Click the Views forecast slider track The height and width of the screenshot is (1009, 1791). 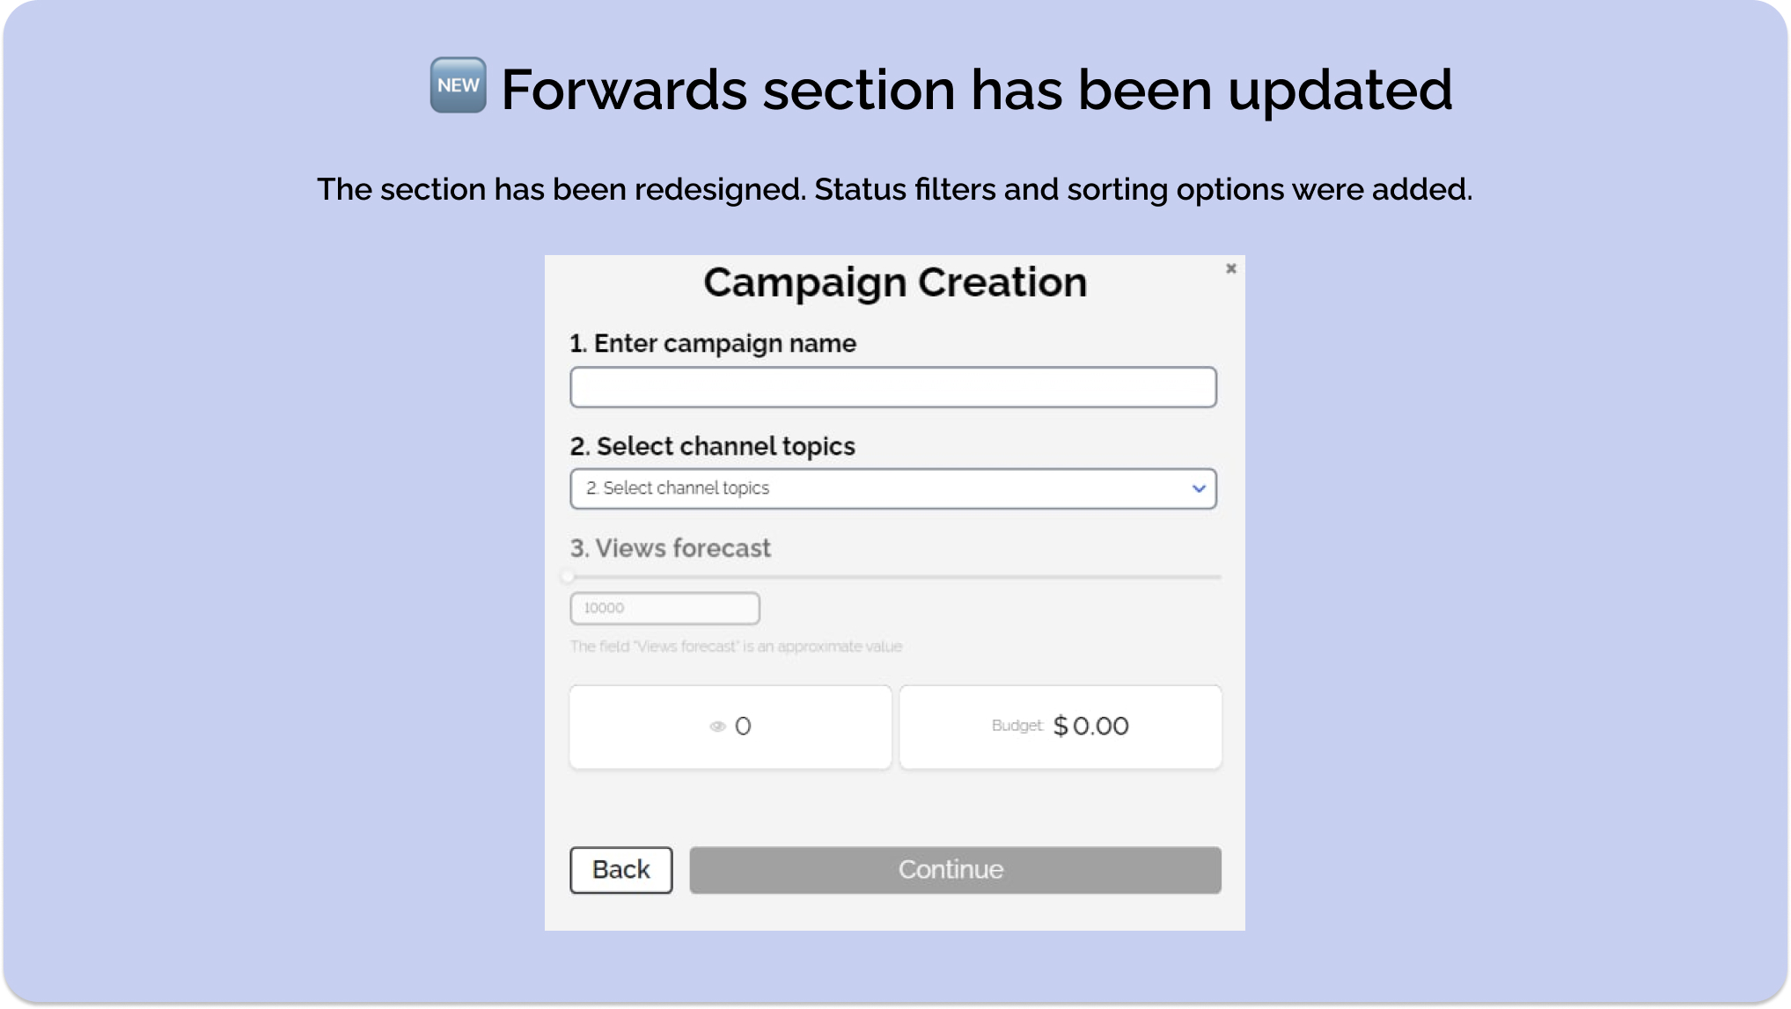point(895,577)
